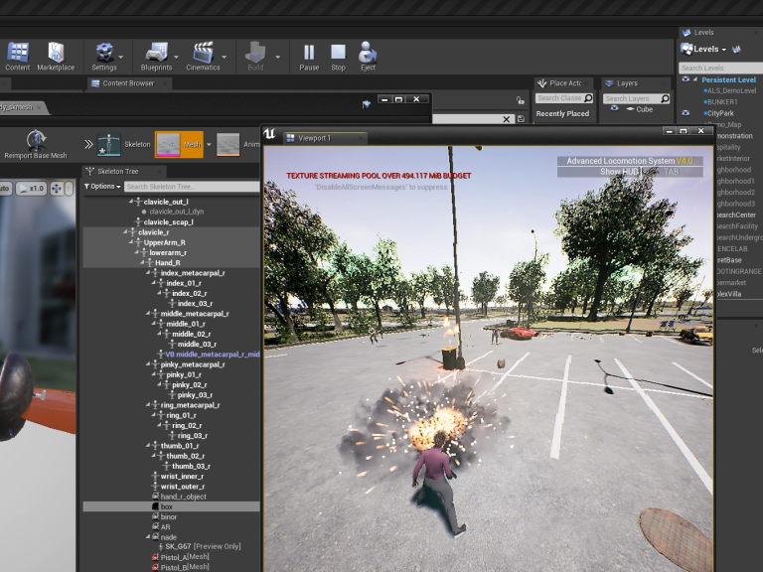Select the wrist_outer_r bone
This screenshot has height=572, width=763.
coord(183,486)
